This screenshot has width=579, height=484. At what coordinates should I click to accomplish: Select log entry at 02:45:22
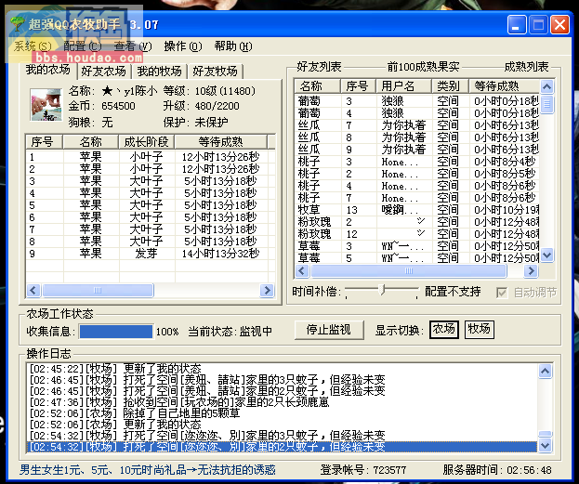(x=283, y=369)
